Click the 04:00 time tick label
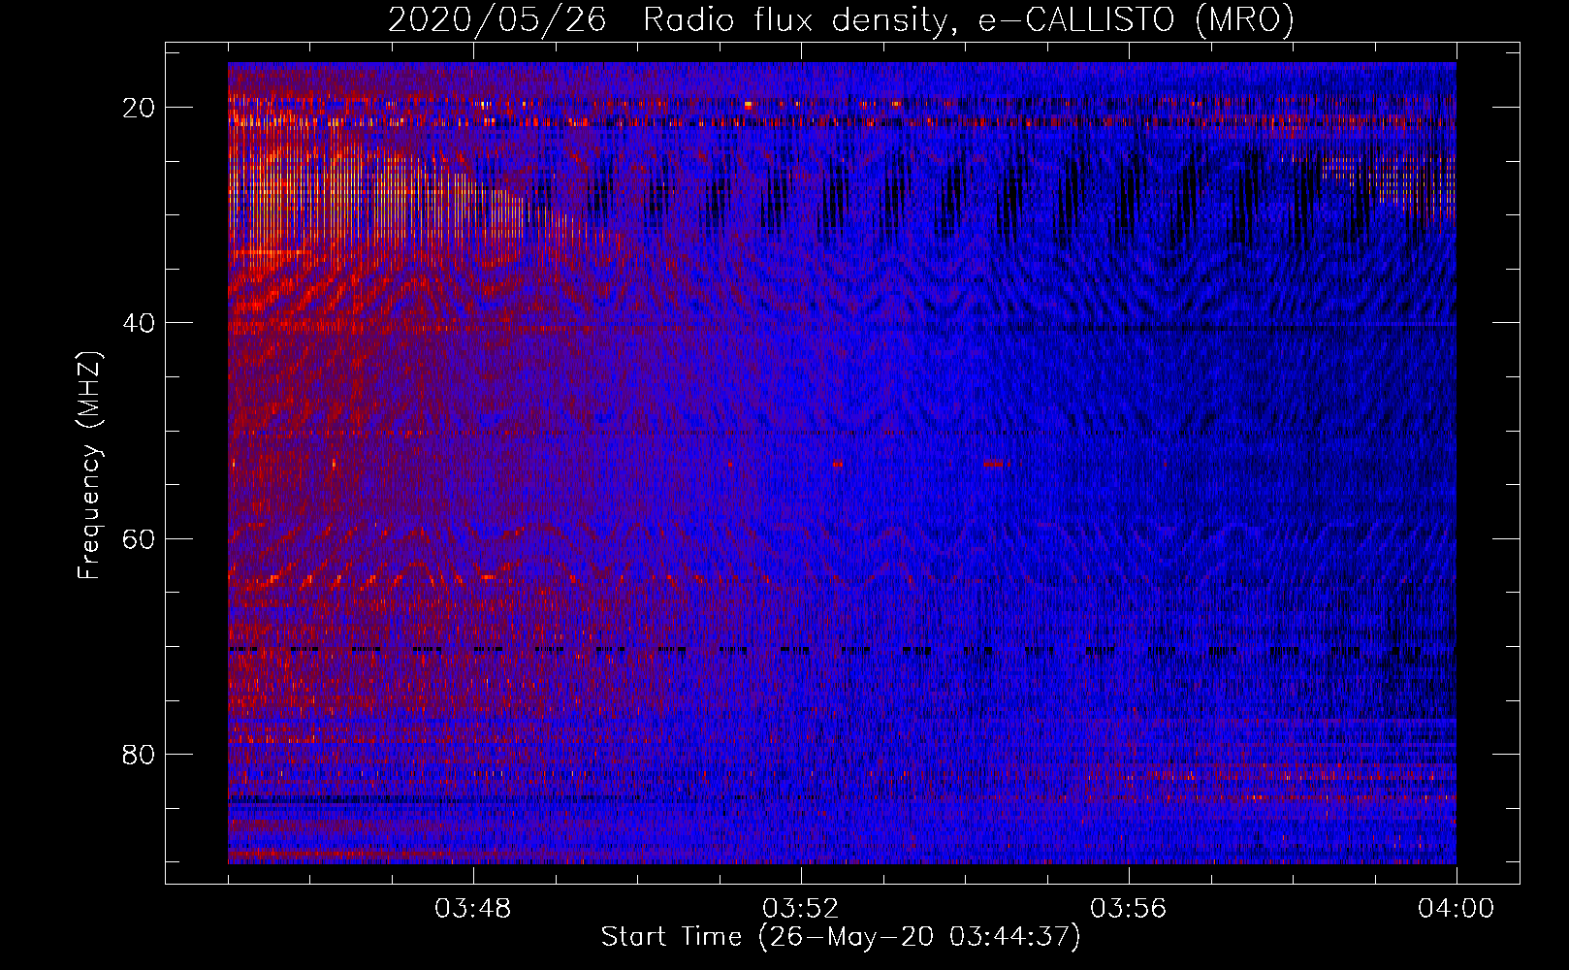1569x970 pixels. [1457, 909]
